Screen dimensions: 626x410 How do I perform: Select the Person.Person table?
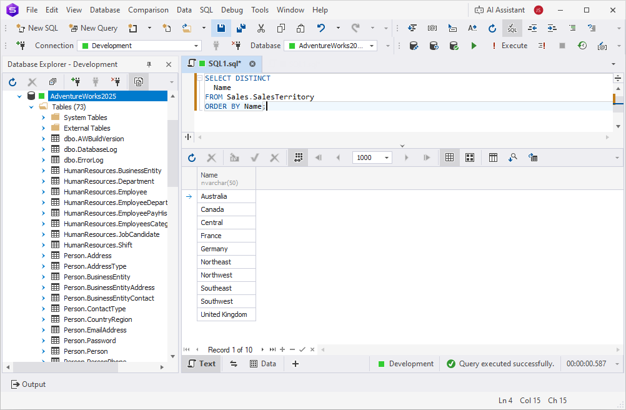coord(86,351)
